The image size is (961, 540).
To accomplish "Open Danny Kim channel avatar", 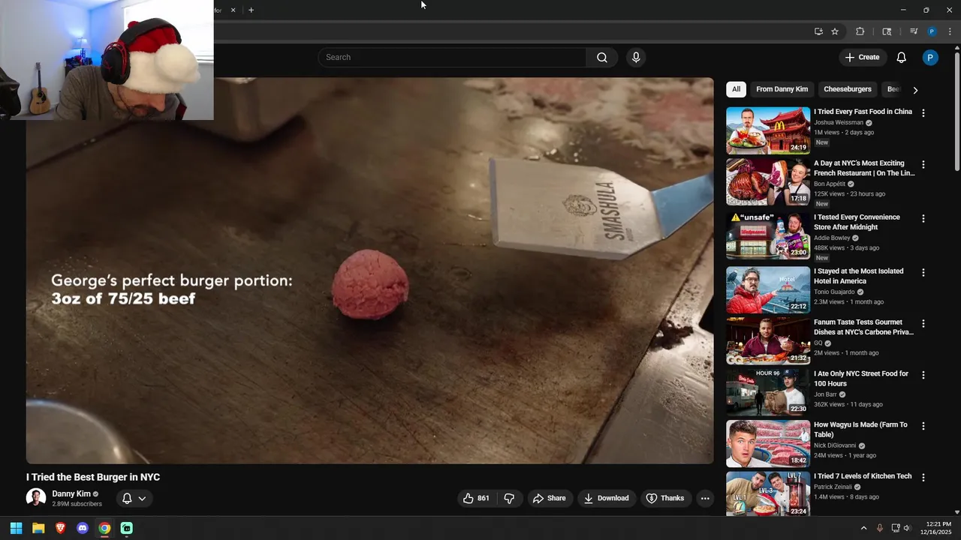I will point(36,498).
